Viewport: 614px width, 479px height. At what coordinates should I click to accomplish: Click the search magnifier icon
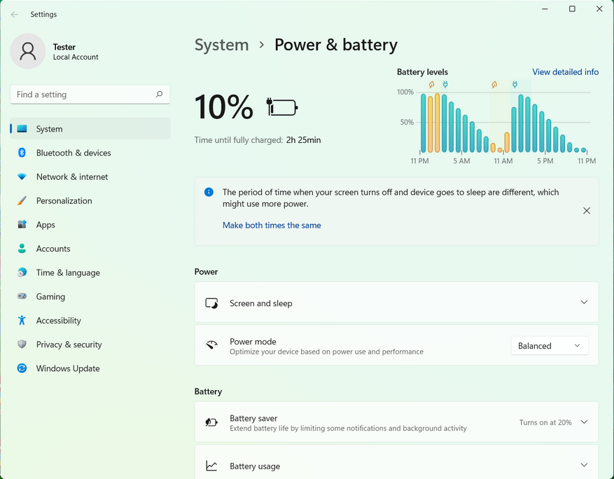click(159, 95)
